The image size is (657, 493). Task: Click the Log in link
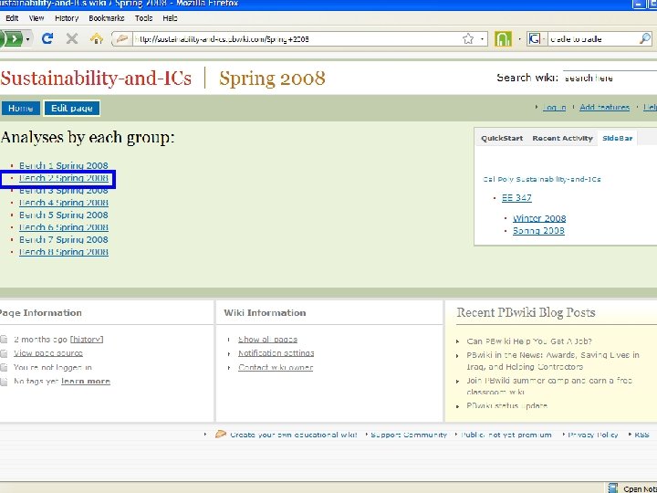pyautogui.click(x=554, y=108)
